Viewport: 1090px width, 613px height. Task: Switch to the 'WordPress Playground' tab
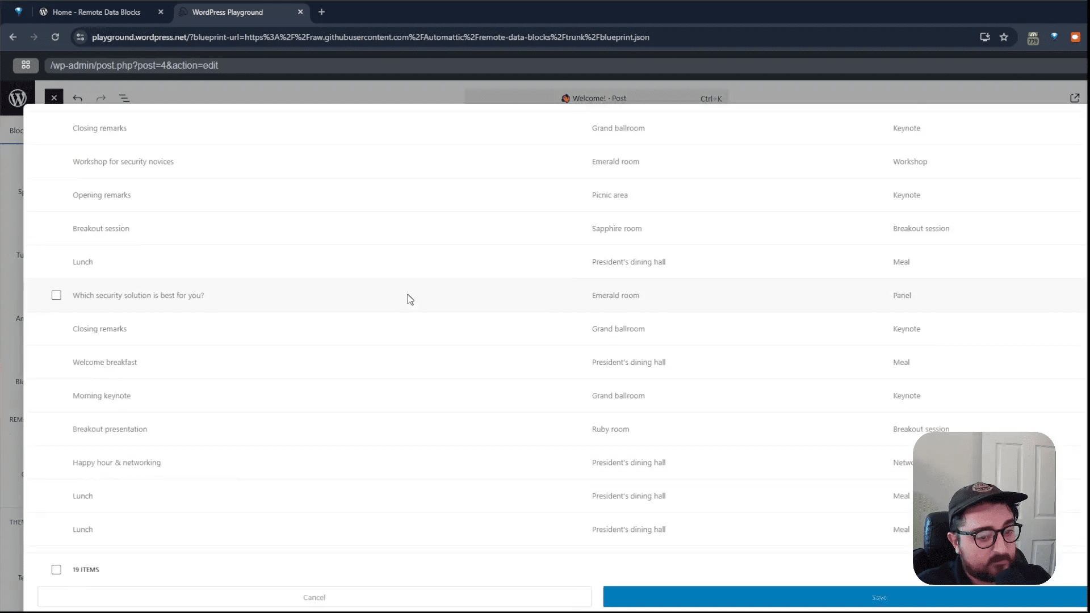point(226,12)
